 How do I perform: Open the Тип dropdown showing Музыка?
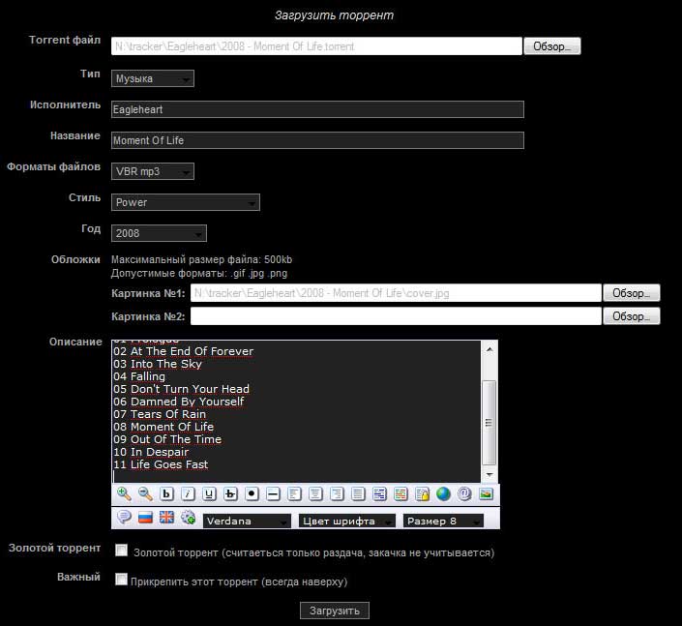tap(153, 78)
